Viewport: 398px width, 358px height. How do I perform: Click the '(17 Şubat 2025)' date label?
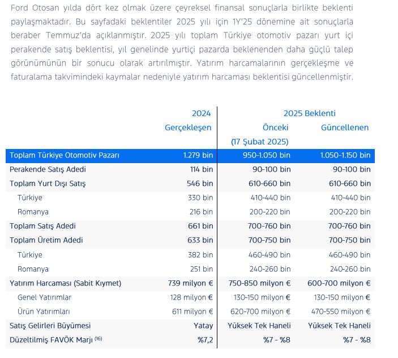pyautogui.click(x=260, y=142)
